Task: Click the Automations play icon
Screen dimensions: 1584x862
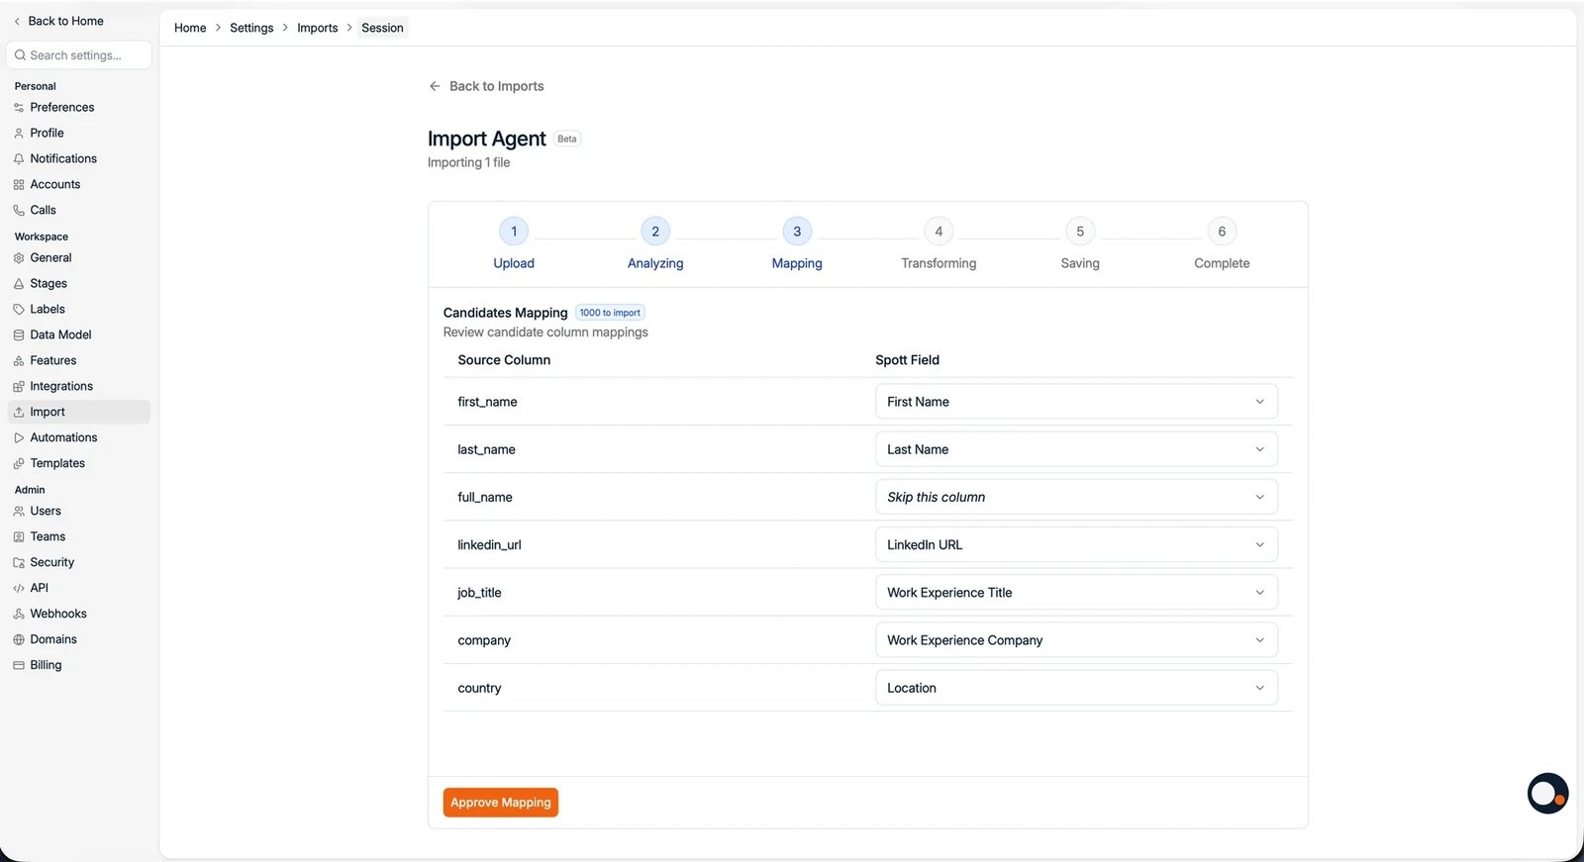Action: [19, 438]
